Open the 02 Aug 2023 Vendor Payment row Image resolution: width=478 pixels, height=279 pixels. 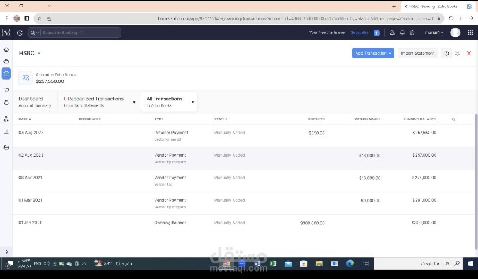(x=243, y=158)
